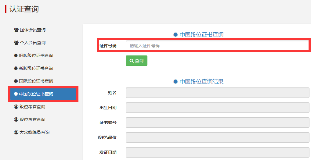Click the magnifier icon in 查询 button
Screen dimensions: 311x160
pyautogui.click(x=132, y=61)
